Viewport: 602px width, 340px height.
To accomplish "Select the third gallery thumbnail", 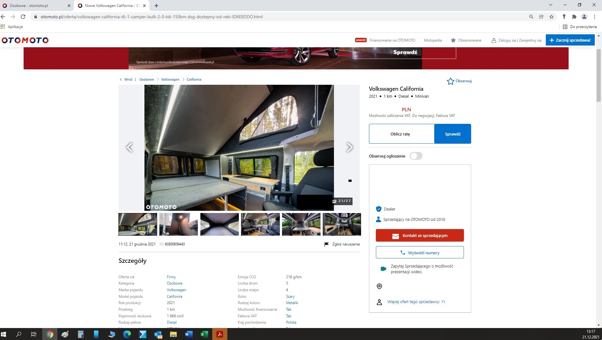I will click(x=219, y=224).
